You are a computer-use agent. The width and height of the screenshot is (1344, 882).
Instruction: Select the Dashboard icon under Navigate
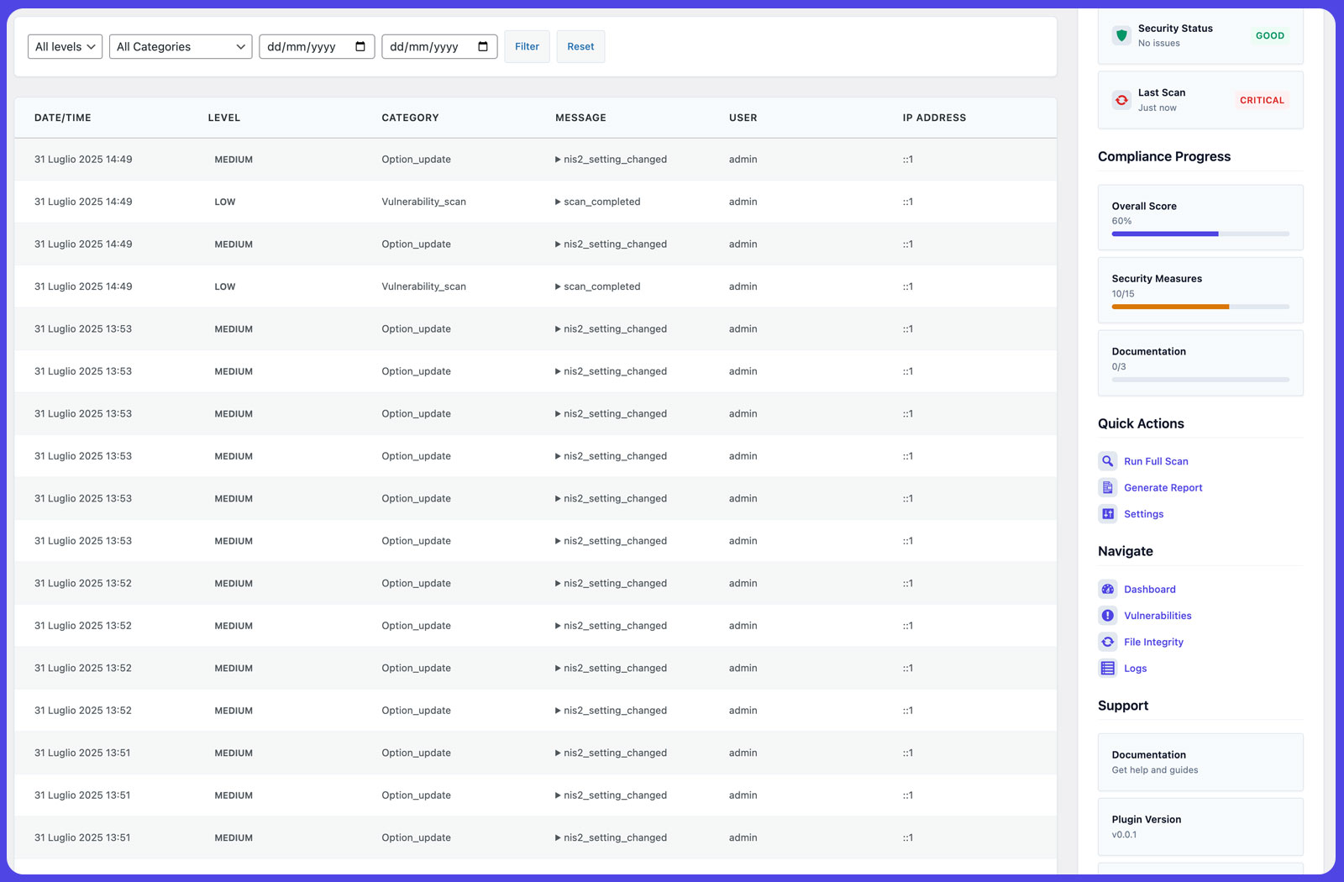(x=1108, y=589)
